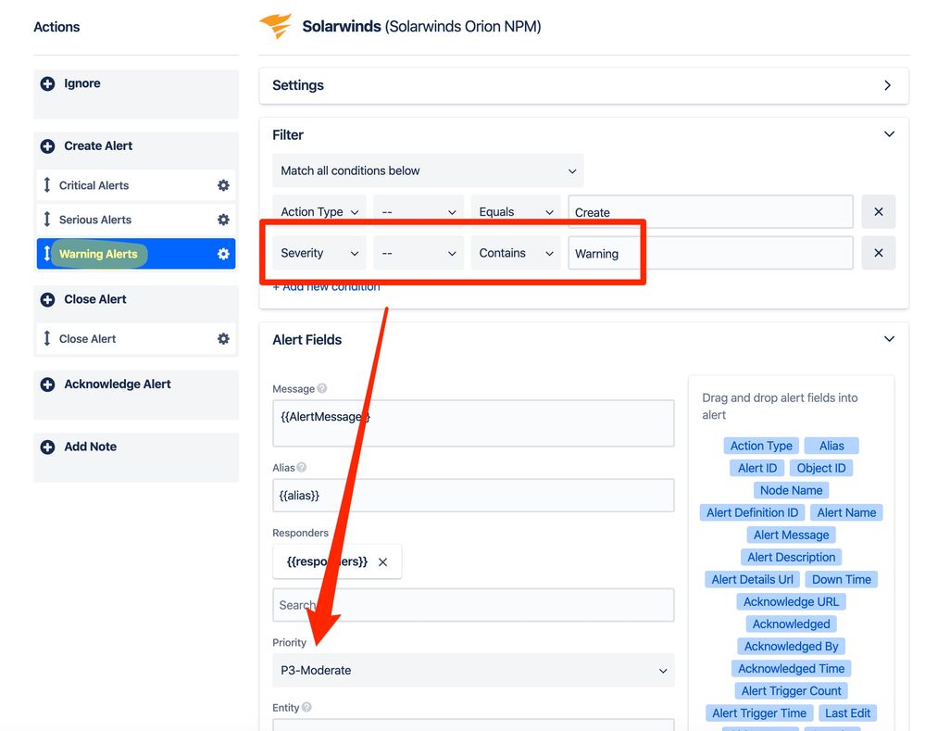
Task: Click the Alert Definition ID field tag
Action: [x=752, y=513]
